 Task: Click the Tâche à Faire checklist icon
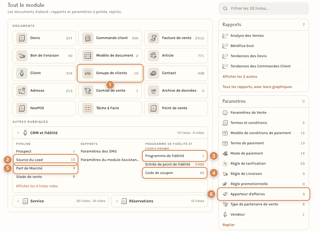88,108
